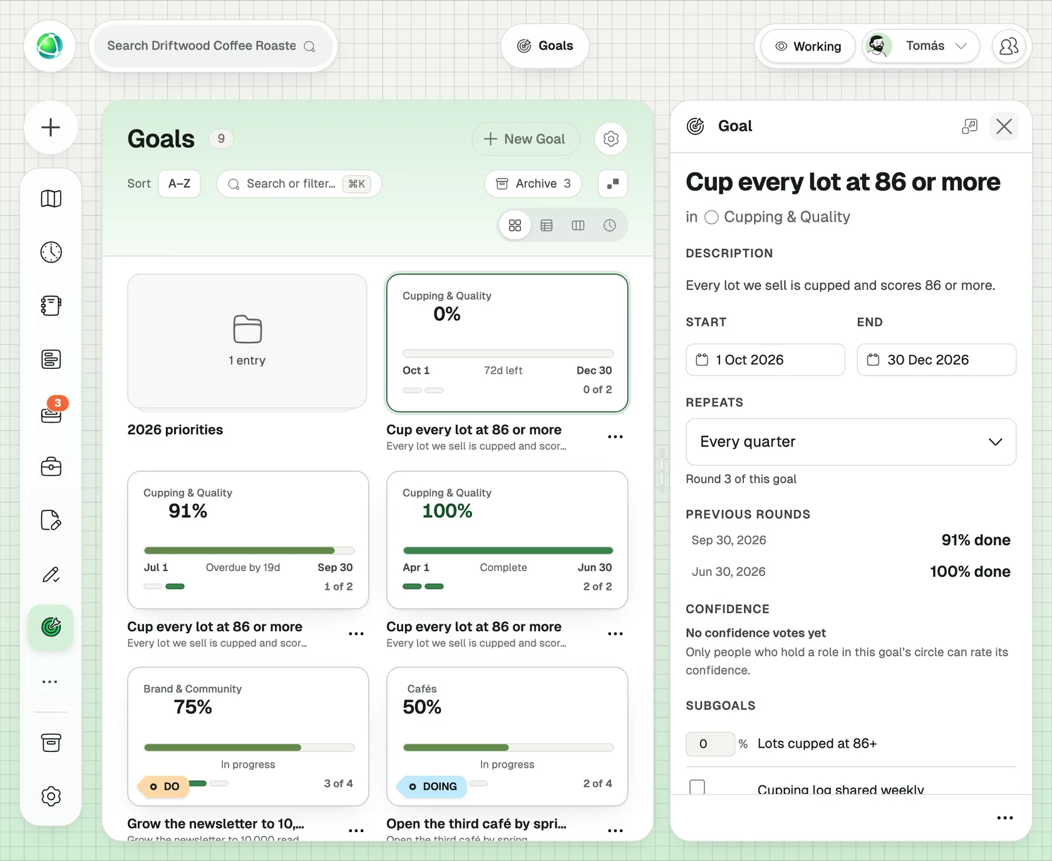Open the notebook icon in sidebar
The image size is (1052, 861).
(51, 306)
